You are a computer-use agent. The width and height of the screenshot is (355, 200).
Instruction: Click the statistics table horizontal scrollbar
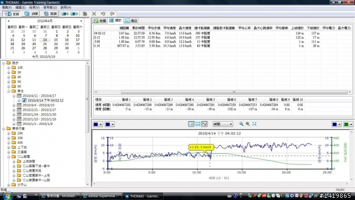(234, 92)
